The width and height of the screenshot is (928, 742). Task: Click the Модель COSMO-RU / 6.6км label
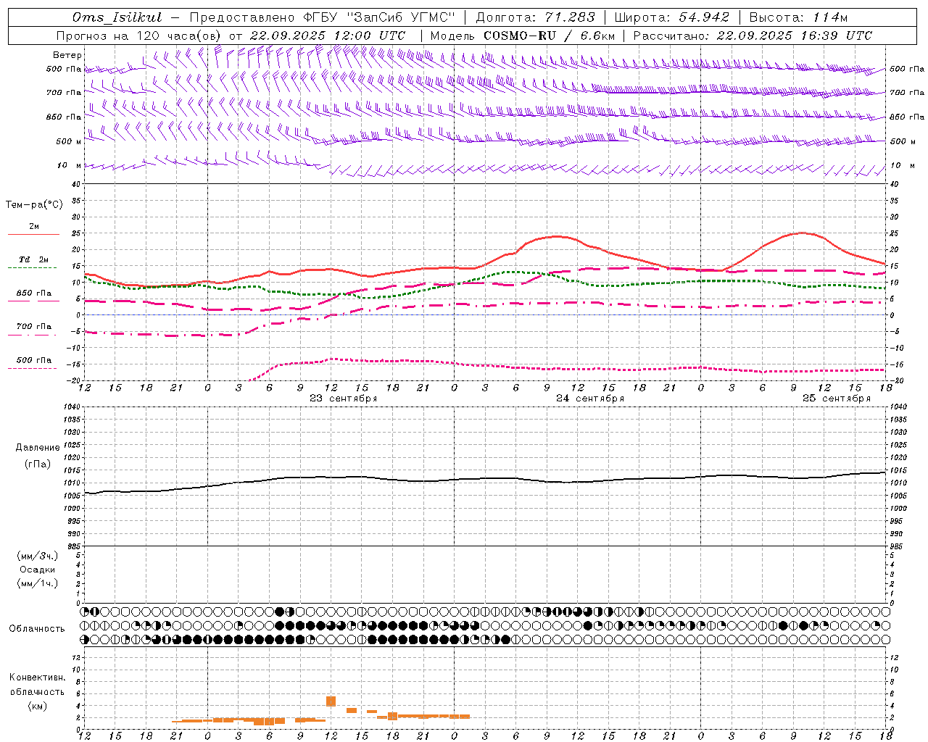pyautogui.click(x=523, y=36)
